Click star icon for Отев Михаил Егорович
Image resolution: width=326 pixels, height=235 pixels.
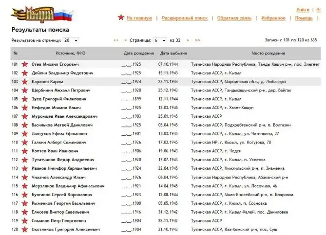coord(24,64)
